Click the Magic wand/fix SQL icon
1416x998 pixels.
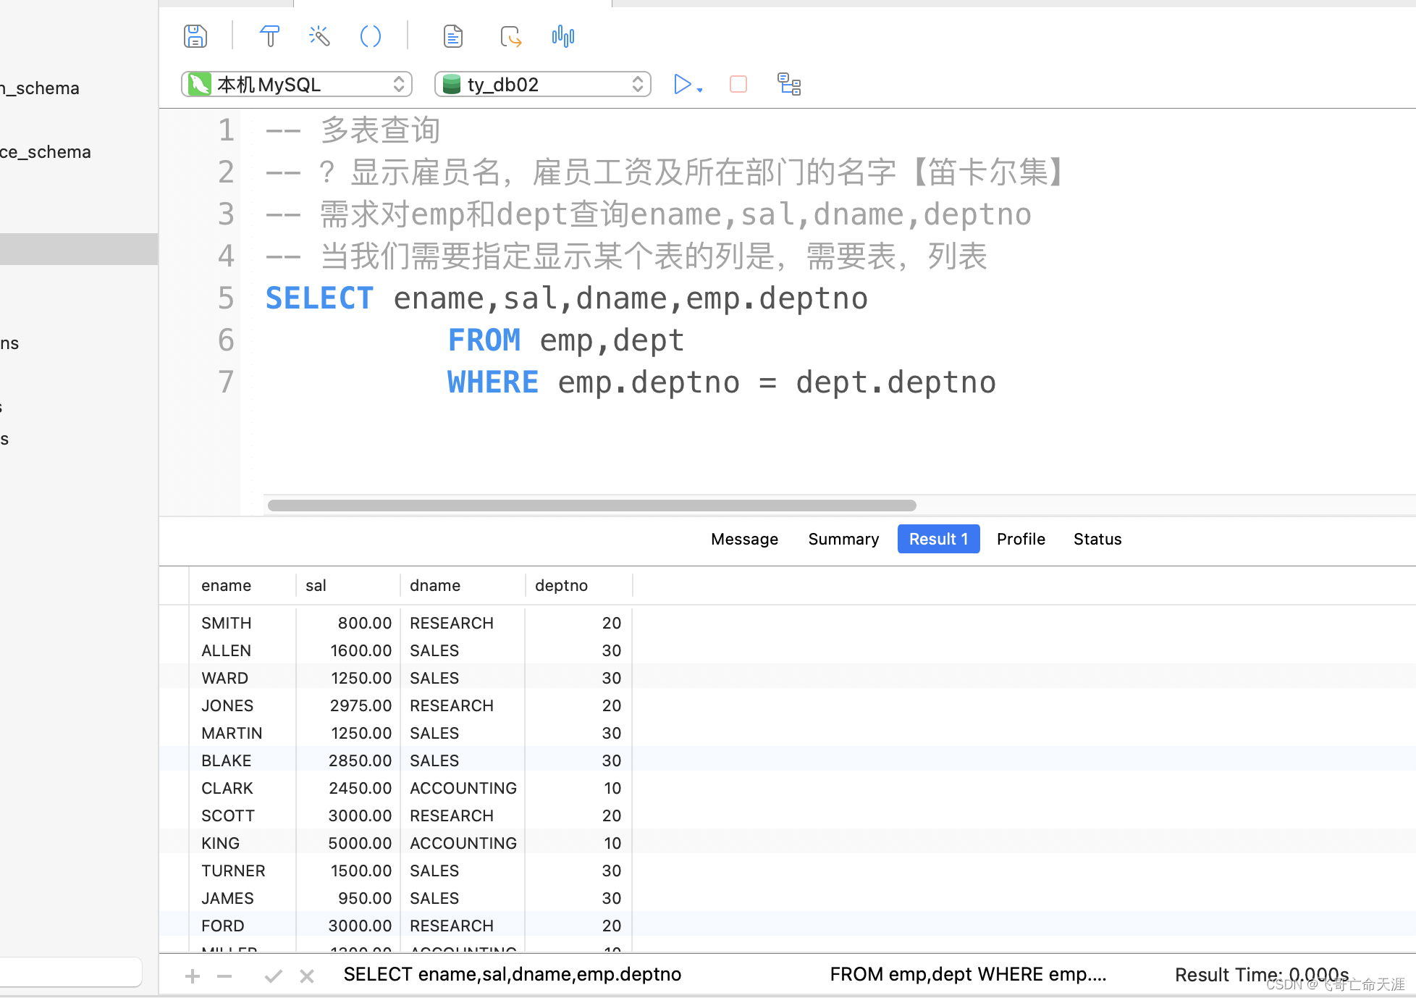tap(319, 35)
